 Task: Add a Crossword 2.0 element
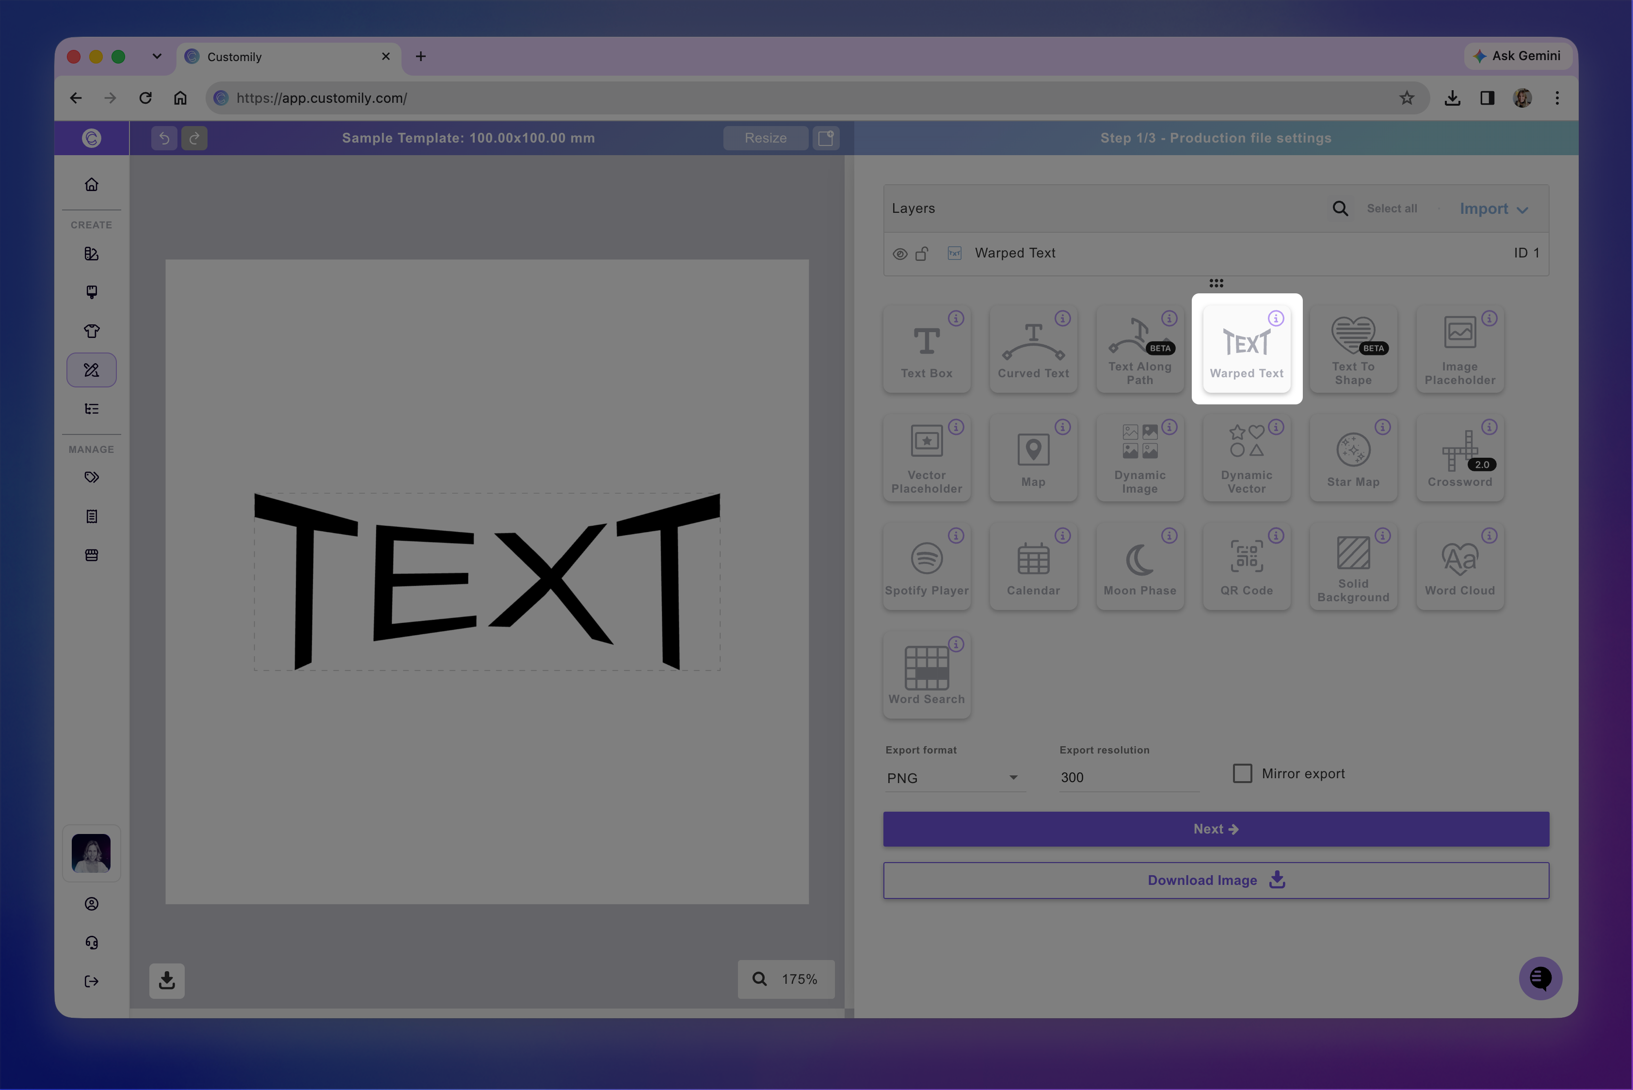tap(1460, 457)
